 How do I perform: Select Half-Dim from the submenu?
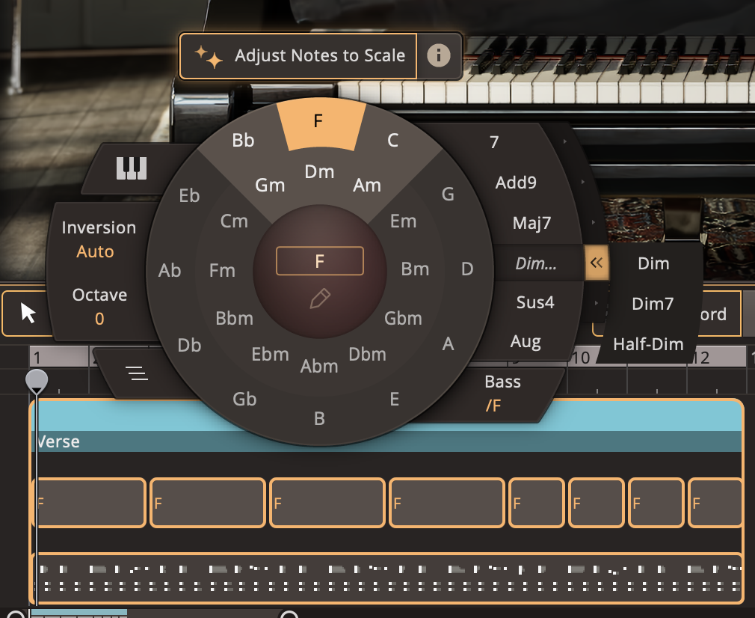click(648, 344)
